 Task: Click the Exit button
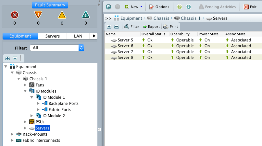[250, 7]
